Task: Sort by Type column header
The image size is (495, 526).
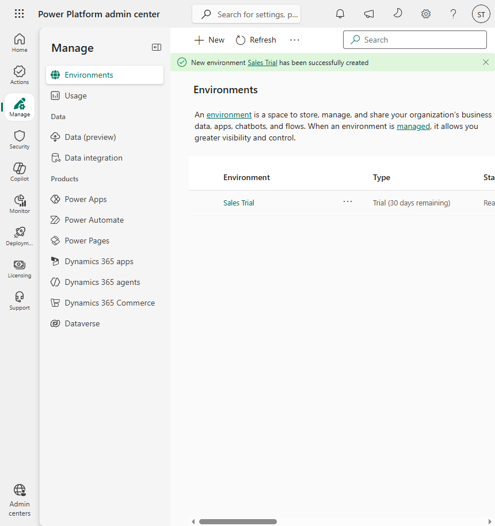Action: [381, 177]
